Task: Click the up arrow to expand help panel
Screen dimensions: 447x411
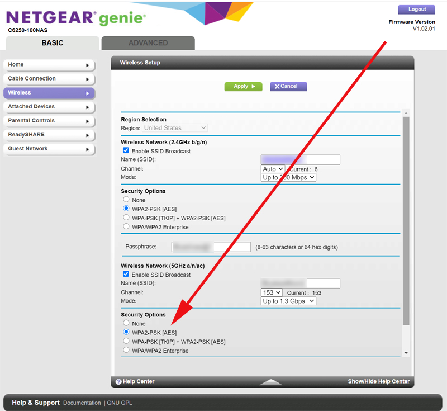Action: [x=271, y=382]
